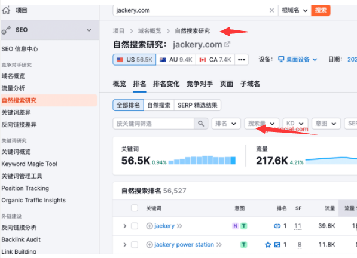Click the SEO key icon
This screenshot has width=357, height=258.
coord(6,30)
